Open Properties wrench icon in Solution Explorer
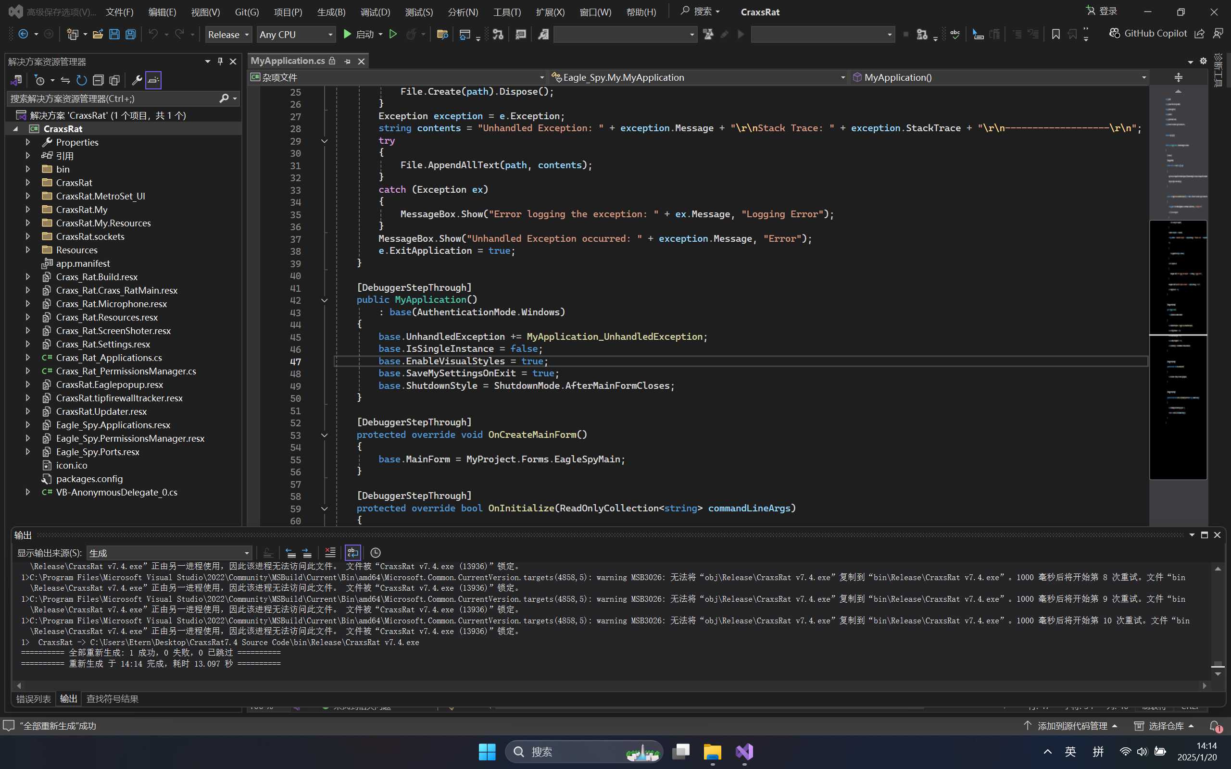The height and width of the screenshot is (769, 1231). coord(137,80)
